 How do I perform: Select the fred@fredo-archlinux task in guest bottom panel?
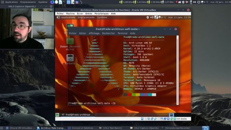coord(78,115)
